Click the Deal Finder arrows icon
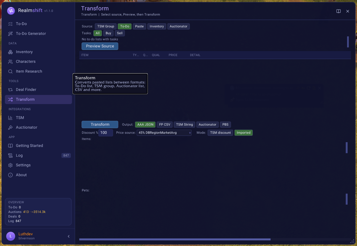 click(10, 90)
